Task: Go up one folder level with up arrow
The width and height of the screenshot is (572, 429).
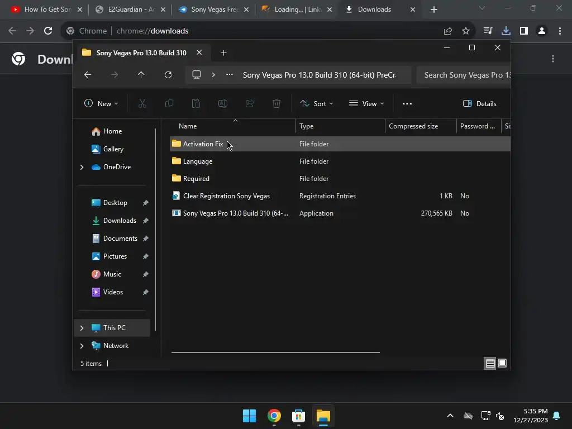Action: click(x=141, y=75)
